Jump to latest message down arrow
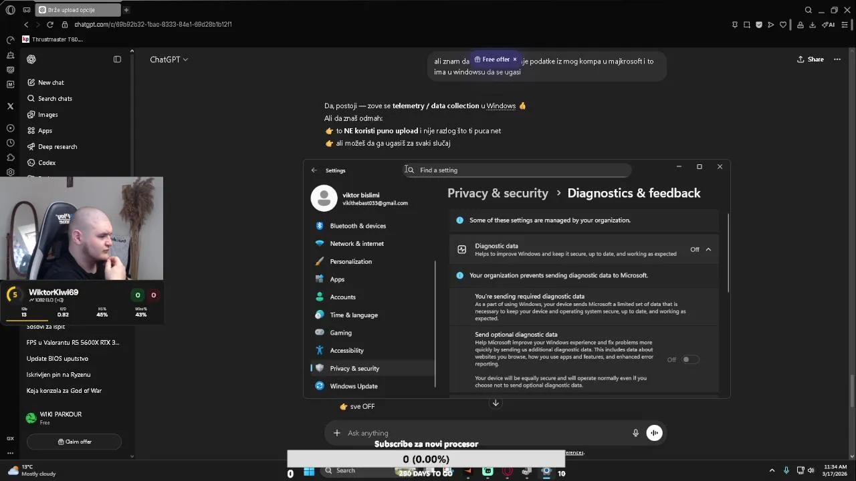Screen dimensions: 856x481 click(496, 403)
